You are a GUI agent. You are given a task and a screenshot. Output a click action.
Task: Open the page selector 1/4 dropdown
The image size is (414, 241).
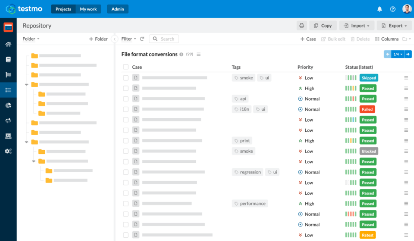click(398, 54)
